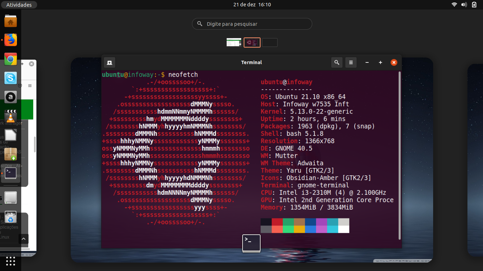Open the trash icon in dock

11,217
